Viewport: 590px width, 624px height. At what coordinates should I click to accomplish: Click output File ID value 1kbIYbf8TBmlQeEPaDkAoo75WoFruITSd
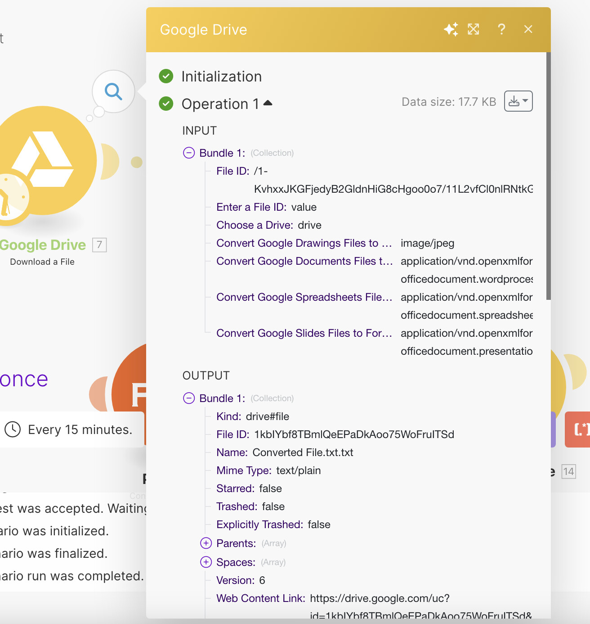pos(354,434)
